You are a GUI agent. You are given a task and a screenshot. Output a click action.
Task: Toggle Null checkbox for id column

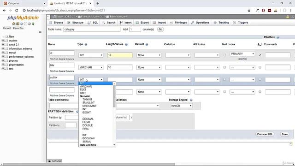[224, 55]
